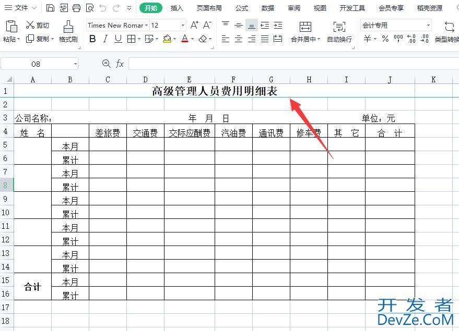Click the Borders icon
The height and width of the screenshot is (331, 459).
[132, 39]
